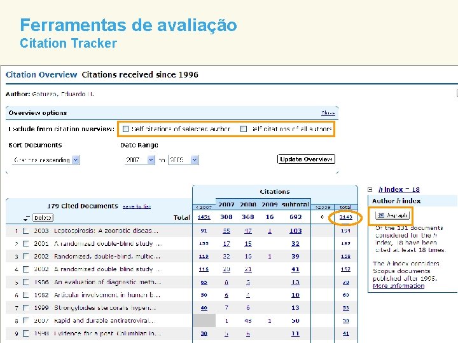Exclude self citations of all authors
This screenshot has height=343, width=458.
(x=244, y=129)
